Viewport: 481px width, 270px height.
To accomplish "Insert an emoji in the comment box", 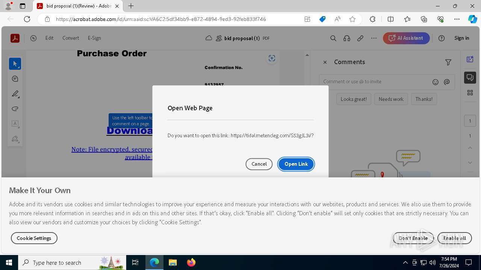I will [436, 82].
